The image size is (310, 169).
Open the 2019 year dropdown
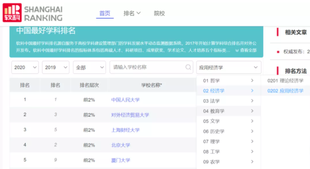[56, 67]
